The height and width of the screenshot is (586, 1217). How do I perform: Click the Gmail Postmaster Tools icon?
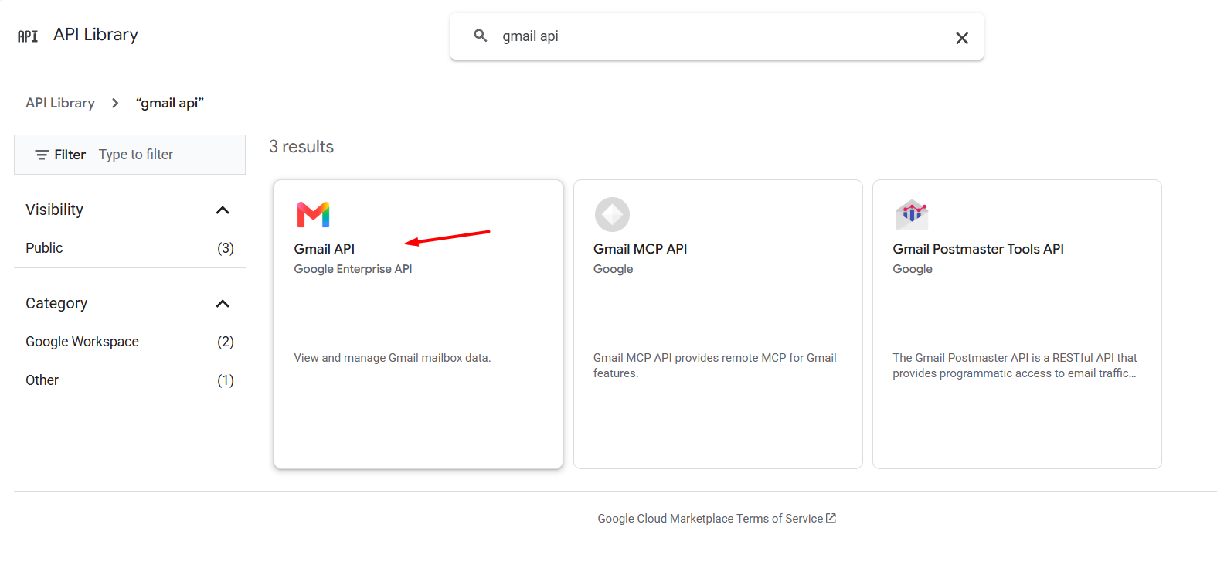tap(912, 214)
